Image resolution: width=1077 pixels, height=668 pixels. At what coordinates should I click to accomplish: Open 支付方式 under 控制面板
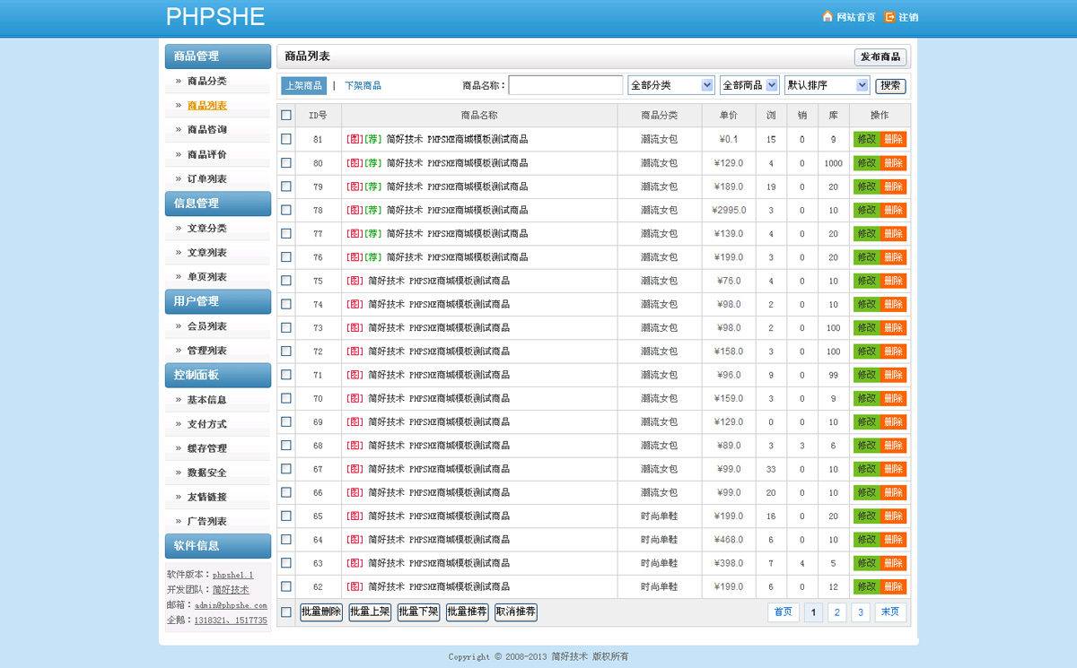coord(206,424)
